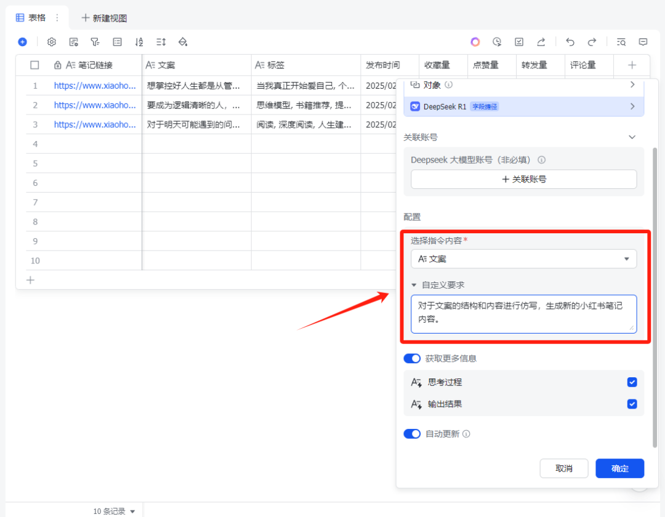Open the row height tool
This screenshot has width=665, height=517.
click(161, 42)
